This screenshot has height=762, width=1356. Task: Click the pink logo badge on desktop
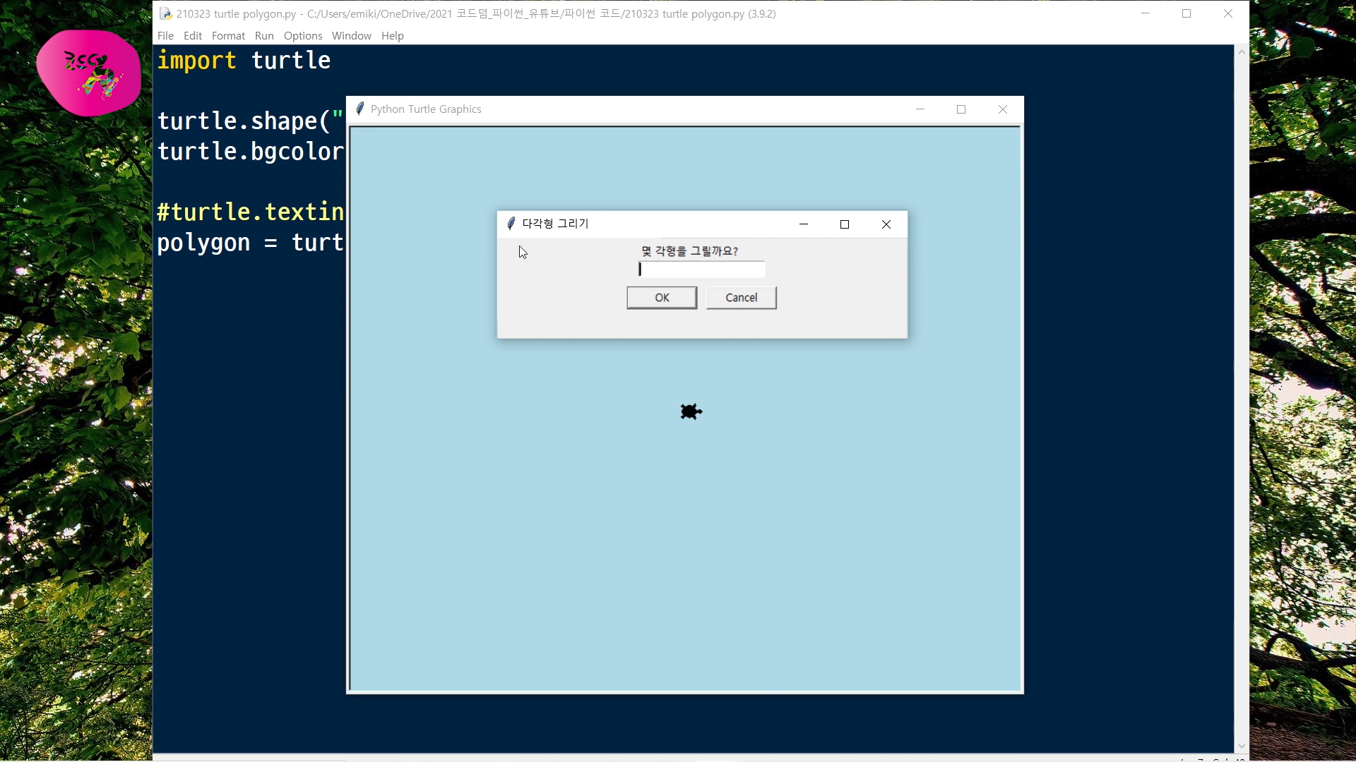point(88,72)
